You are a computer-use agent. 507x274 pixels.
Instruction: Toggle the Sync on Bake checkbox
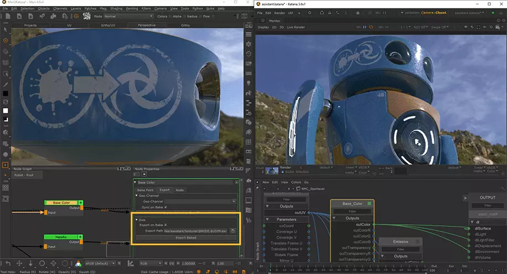coord(165,207)
